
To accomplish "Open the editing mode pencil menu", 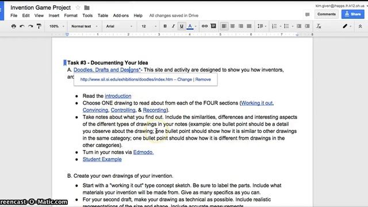I will pos(347,26).
